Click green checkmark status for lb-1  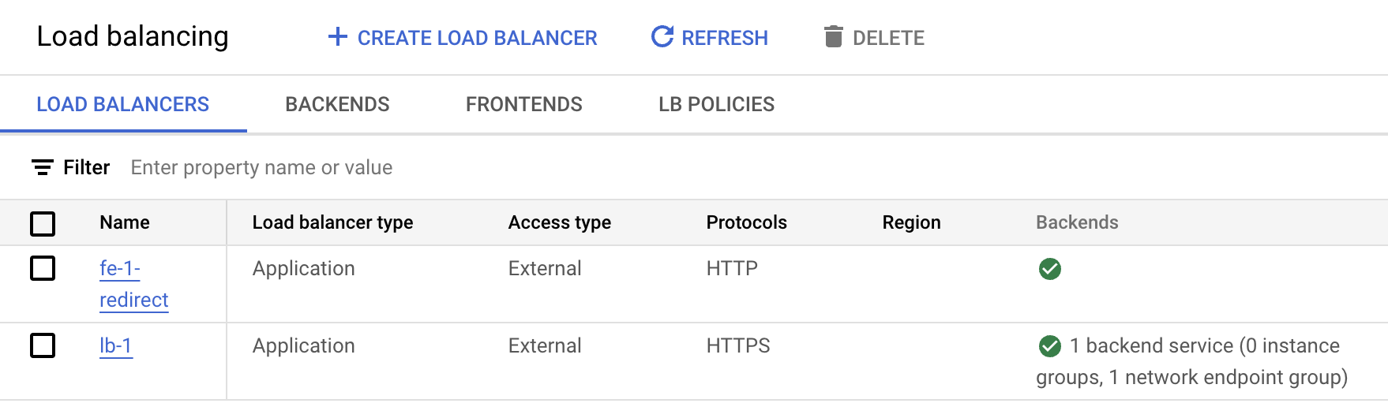coord(1049,346)
